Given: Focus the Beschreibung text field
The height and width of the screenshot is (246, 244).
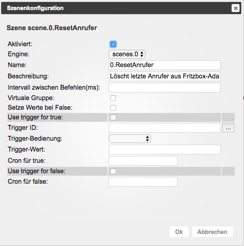Looking at the screenshot, I should click(165, 76).
